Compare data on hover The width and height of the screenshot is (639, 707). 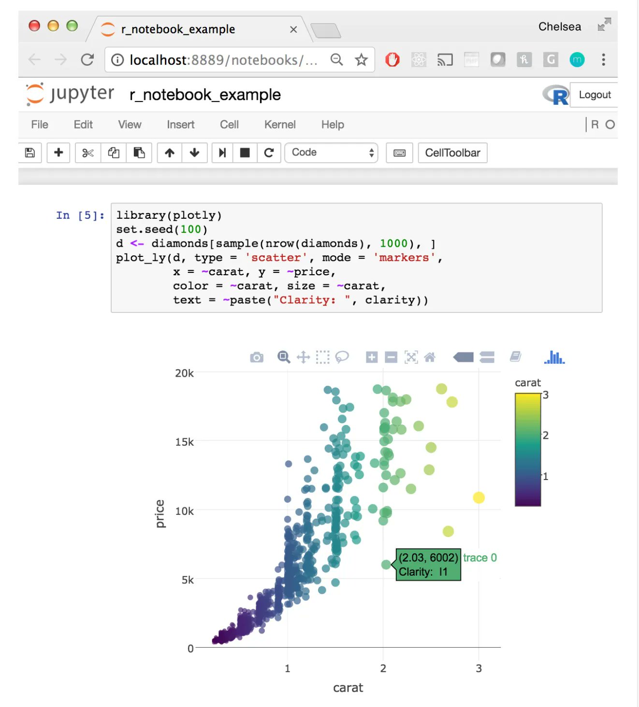(x=487, y=357)
